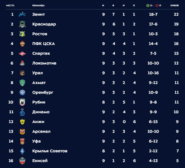Click the ПФК ЦСКА crest icon
185x168 pixels.
coord(22,44)
